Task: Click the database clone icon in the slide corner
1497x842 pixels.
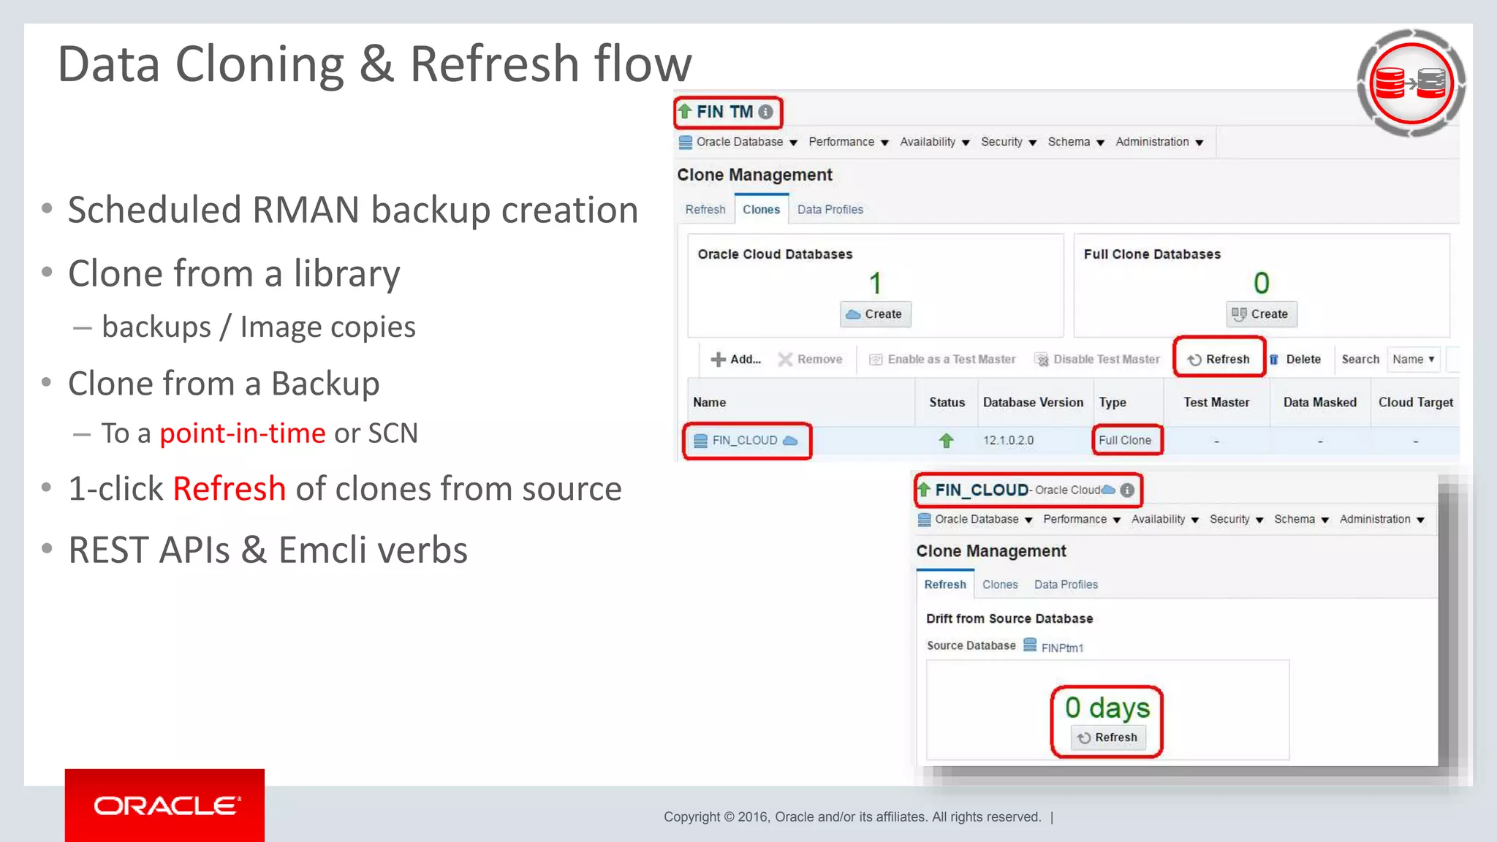Action: tap(1411, 83)
